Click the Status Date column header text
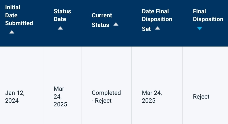The image size is (228, 124). (x=62, y=15)
